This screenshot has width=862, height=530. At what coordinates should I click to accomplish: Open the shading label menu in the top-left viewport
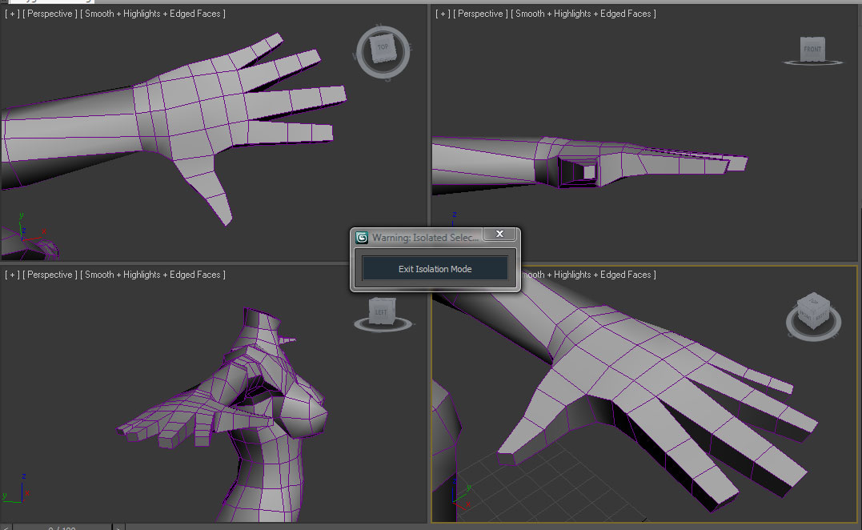[x=153, y=14]
